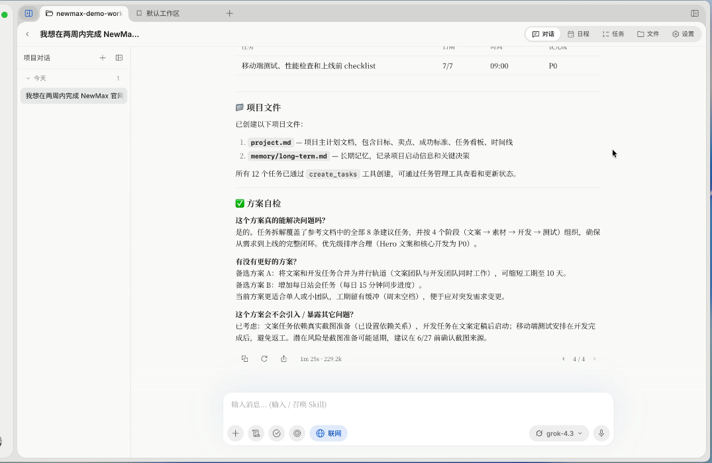Click the 7/7 date cell
The height and width of the screenshot is (463, 712).
(448, 65)
